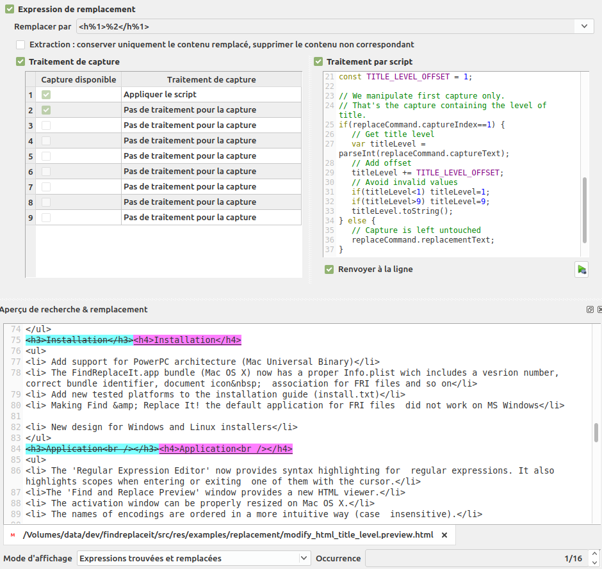This screenshot has height=569, width=602.
Task: Click the file type icon on the preview tab
Action: 13,534
